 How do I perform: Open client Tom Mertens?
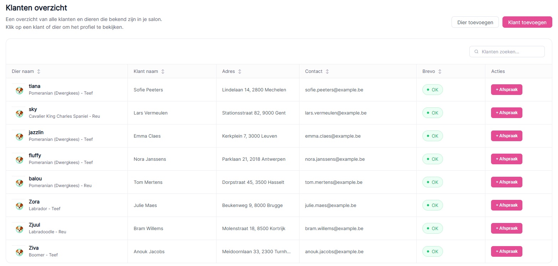[148, 182]
